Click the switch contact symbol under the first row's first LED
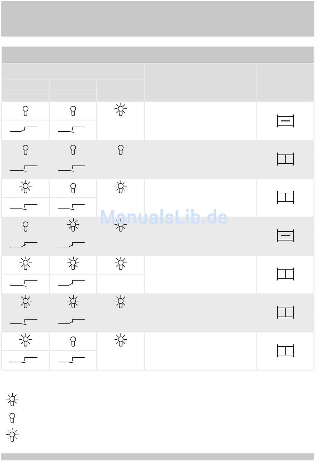327x471 pixels. click(24, 130)
